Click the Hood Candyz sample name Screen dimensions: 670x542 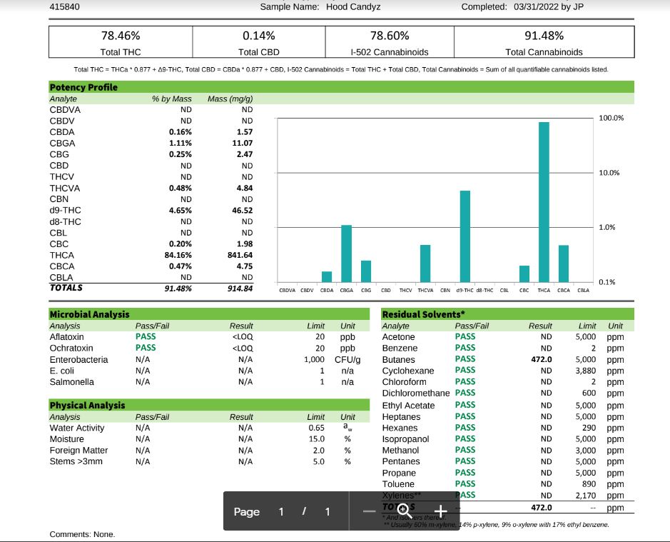point(353,7)
